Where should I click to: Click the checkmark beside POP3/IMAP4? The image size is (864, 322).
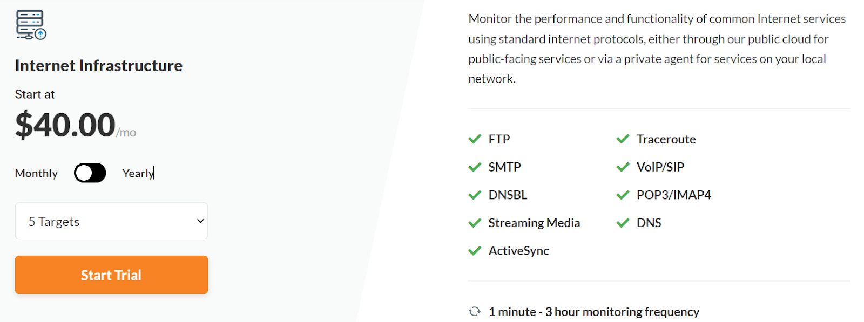tap(623, 195)
